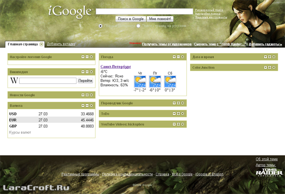Open Политика конфиденциальности footer link

click(127, 174)
